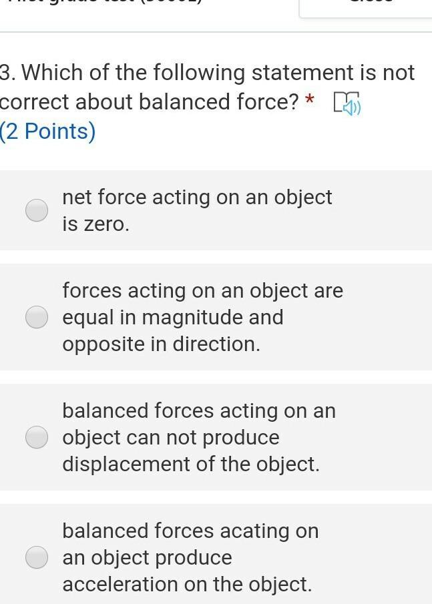
Task: Click answer text 'net force acting on an object'
Action: [x=197, y=198]
